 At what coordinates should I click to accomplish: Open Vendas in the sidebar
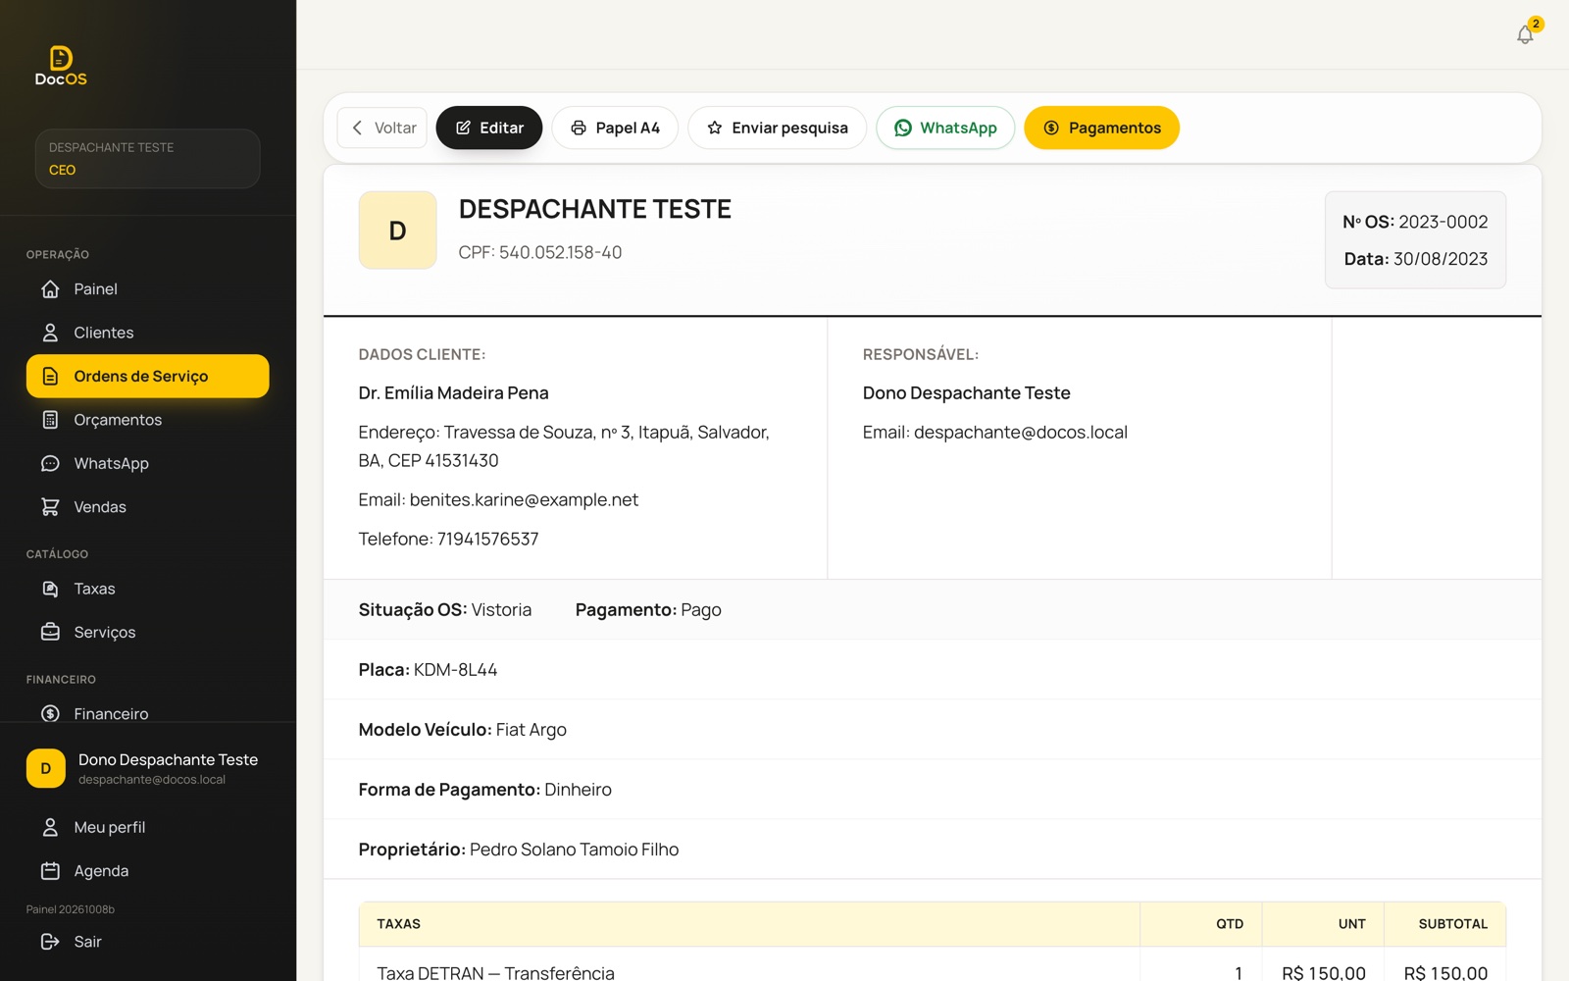pyautogui.click(x=148, y=507)
